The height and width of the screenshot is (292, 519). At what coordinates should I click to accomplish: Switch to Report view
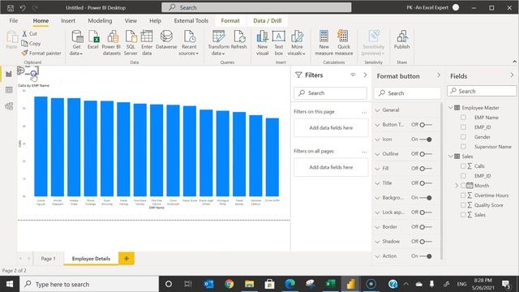pyautogui.click(x=9, y=74)
